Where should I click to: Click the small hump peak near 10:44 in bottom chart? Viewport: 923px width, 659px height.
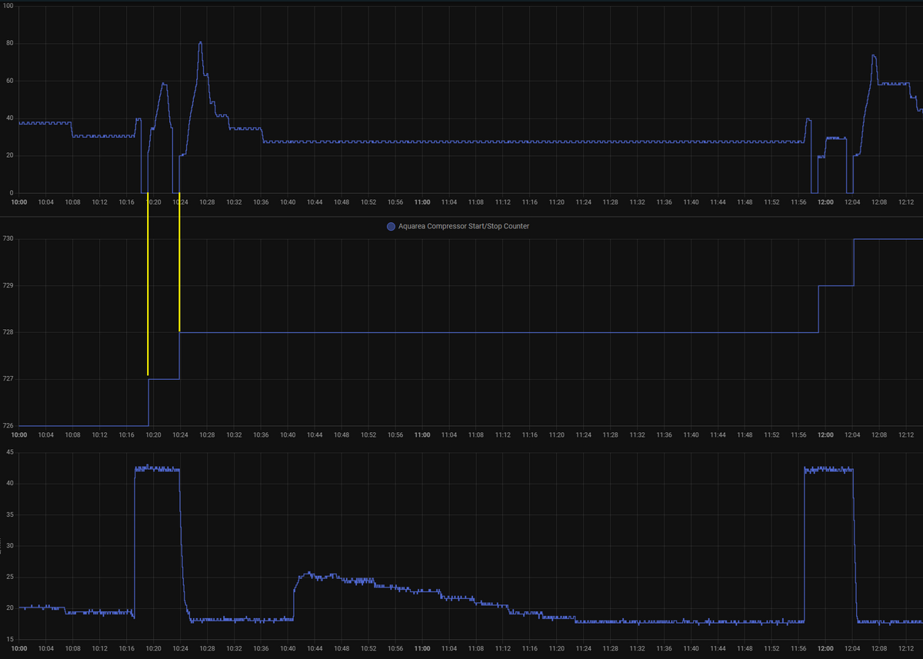309,573
